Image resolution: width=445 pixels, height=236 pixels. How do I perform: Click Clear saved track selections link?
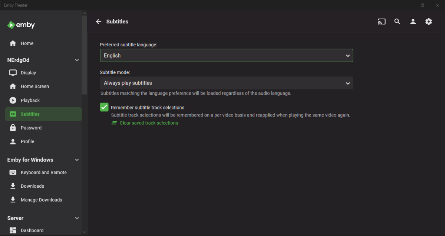[148, 123]
